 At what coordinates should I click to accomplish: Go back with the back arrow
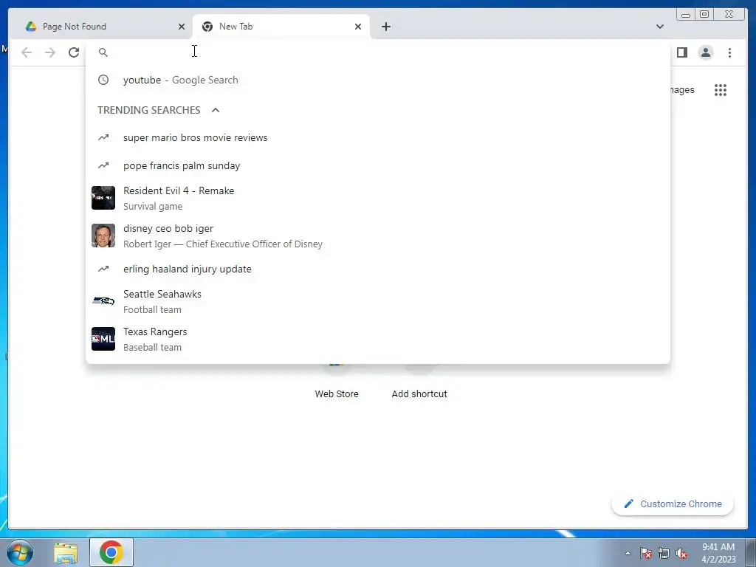(x=27, y=52)
